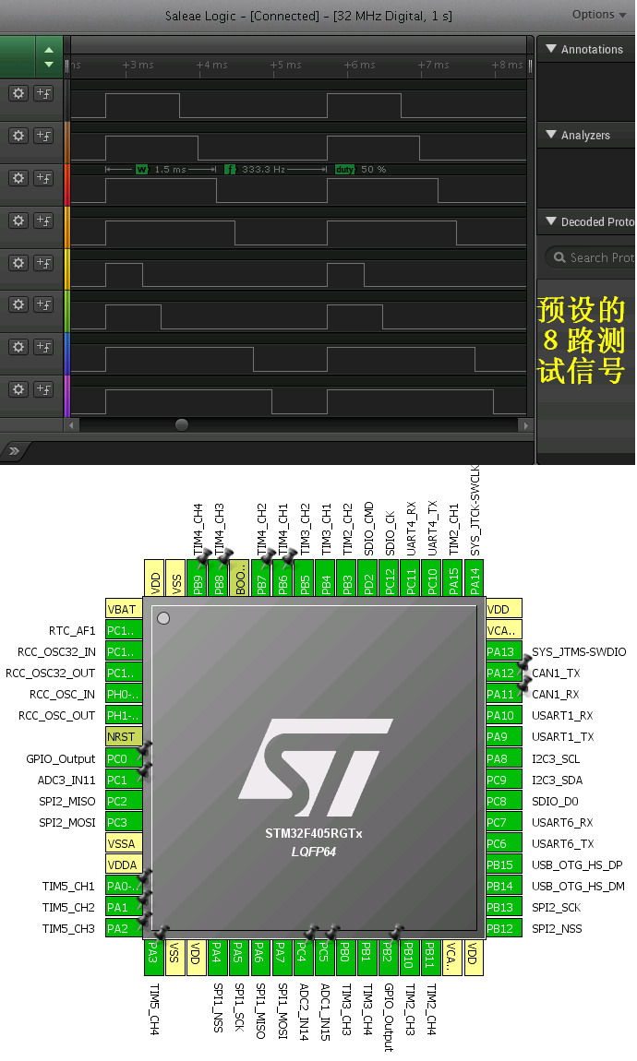Select pin PC1 assigned to ADC3_IN11
Screen dimensions: 637x1061
pyautogui.click(x=124, y=780)
